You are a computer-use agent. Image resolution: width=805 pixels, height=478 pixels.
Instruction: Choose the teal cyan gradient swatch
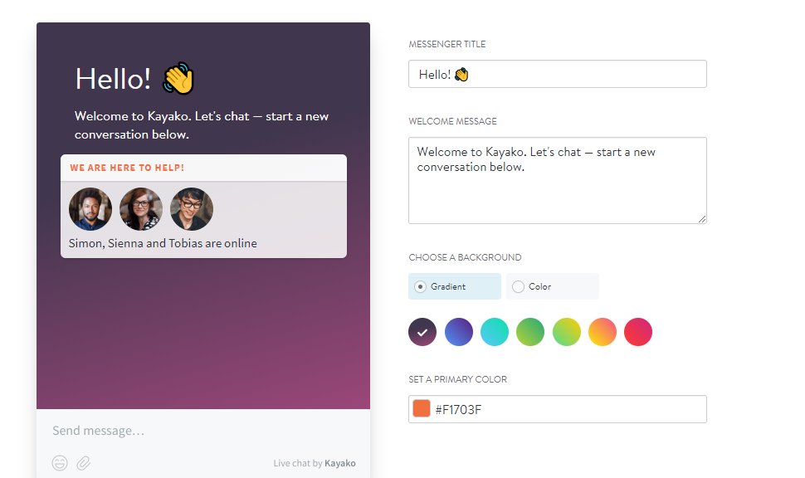(495, 332)
